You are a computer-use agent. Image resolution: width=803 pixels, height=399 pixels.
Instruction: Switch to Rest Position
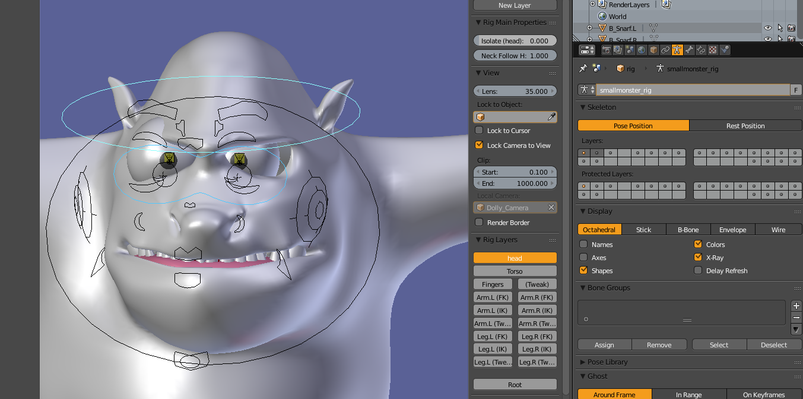(x=745, y=126)
